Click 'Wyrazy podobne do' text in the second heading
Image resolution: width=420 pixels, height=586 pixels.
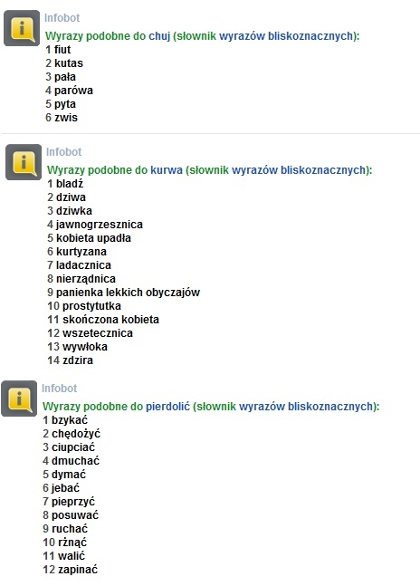97,170
